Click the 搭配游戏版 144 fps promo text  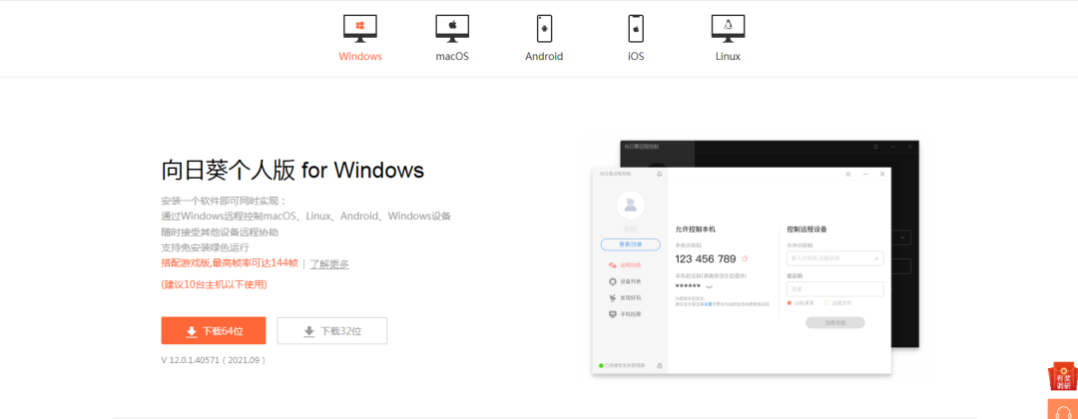229,263
